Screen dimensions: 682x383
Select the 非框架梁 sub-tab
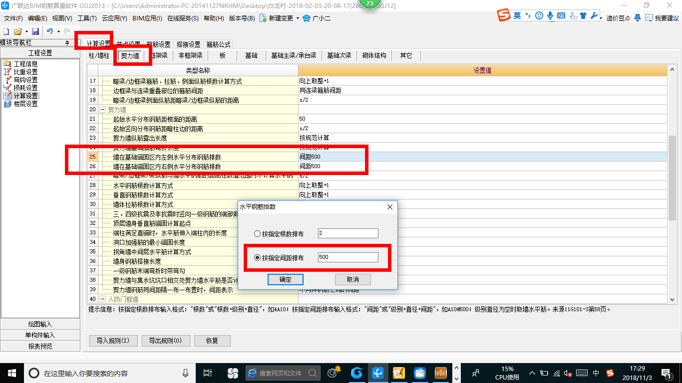[191, 56]
